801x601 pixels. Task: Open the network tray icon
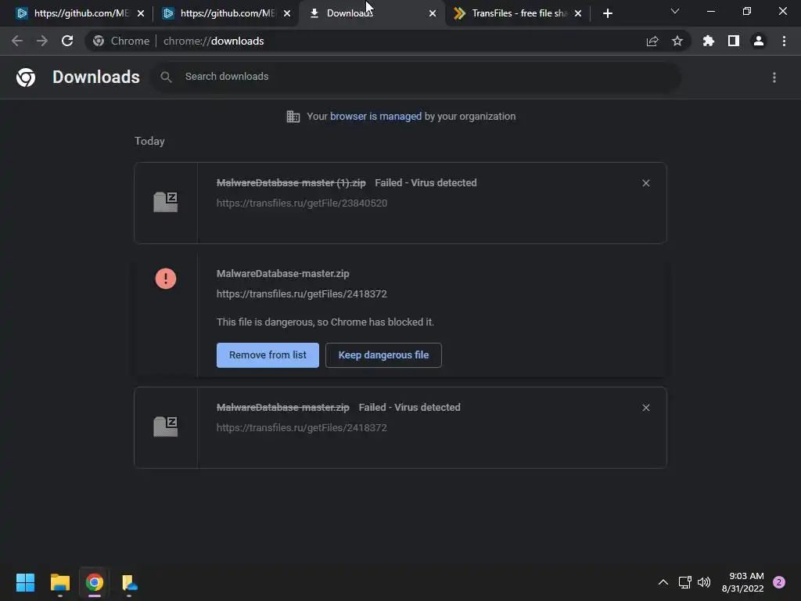(684, 582)
